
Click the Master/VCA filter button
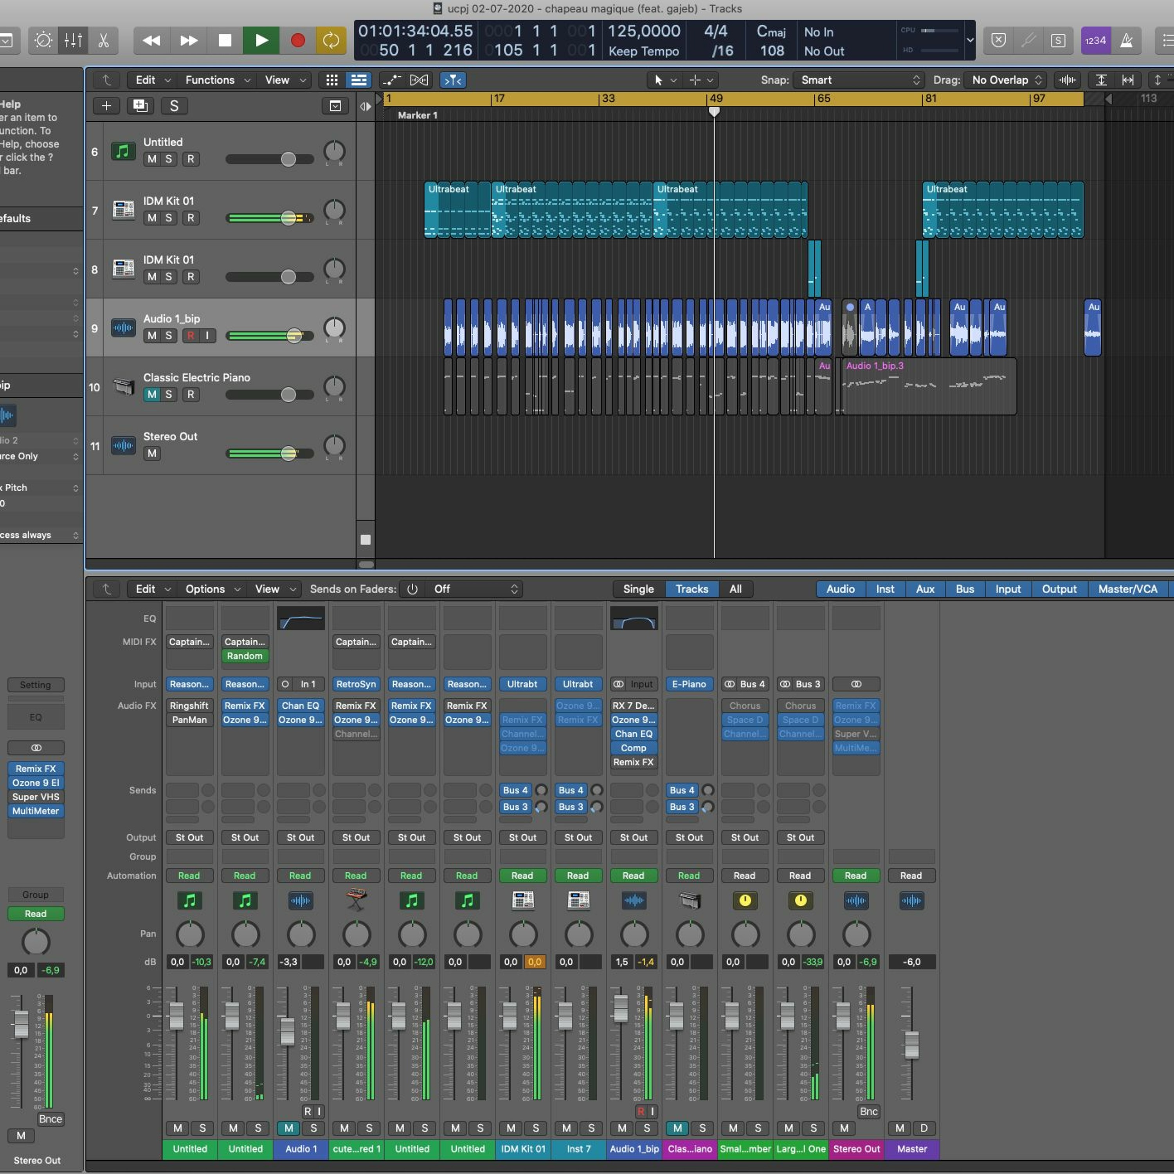click(1127, 589)
